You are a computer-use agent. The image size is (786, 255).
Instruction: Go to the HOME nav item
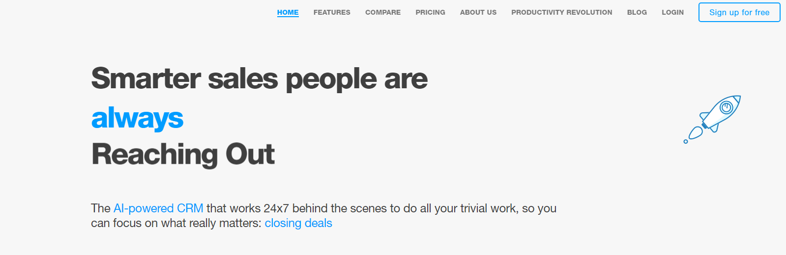point(288,12)
